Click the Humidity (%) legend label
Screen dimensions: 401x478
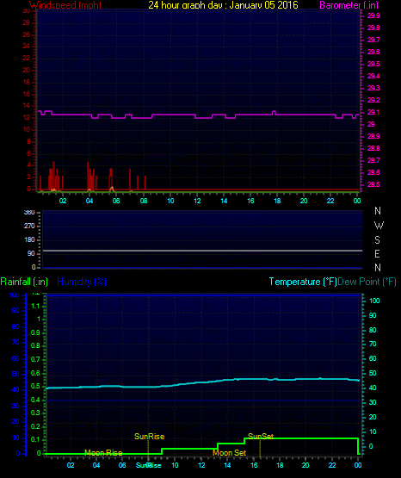click(82, 282)
